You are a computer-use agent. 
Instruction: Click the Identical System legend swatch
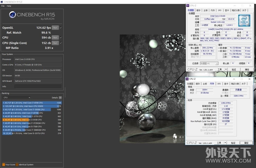coord(17,165)
